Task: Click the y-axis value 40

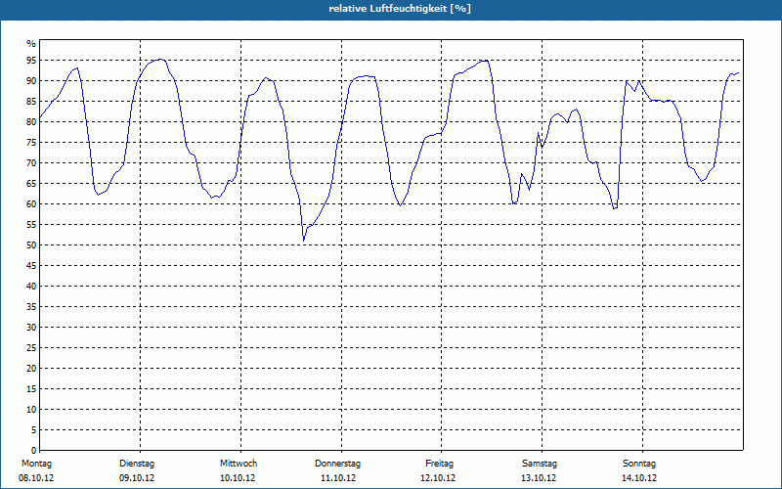Action: click(x=31, y=286)
